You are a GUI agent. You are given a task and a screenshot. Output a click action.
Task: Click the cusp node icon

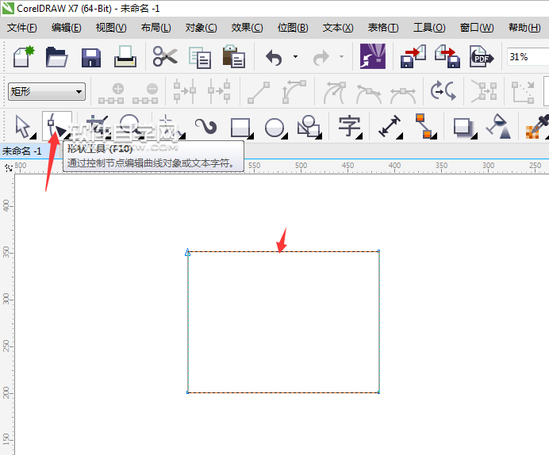[x=334, y=93]
